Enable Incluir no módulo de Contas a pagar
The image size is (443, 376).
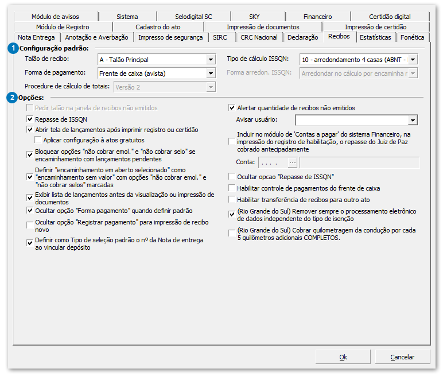click(x=232, y=141)
